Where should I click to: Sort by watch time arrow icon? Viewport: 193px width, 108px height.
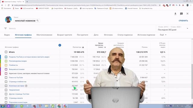(x=105, y=47)
